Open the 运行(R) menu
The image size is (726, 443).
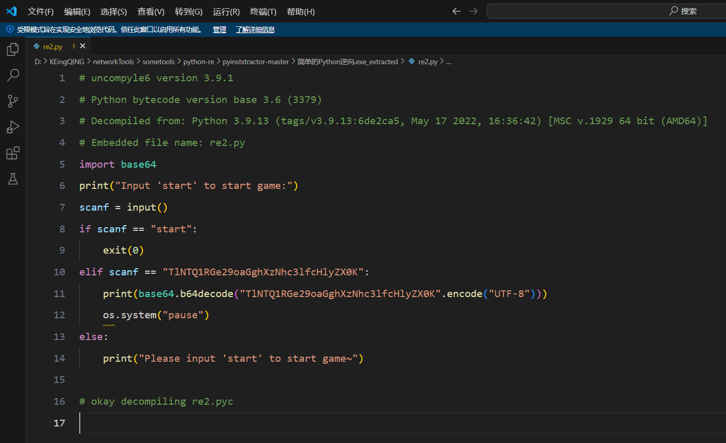226,11
